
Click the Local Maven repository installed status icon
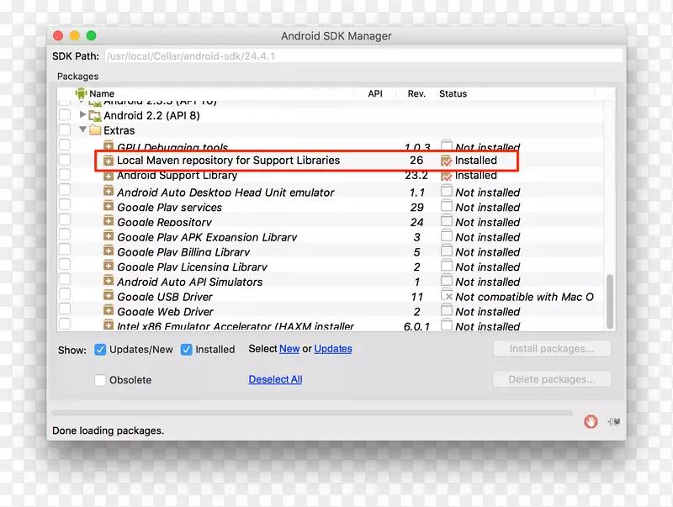coord(446,161)
